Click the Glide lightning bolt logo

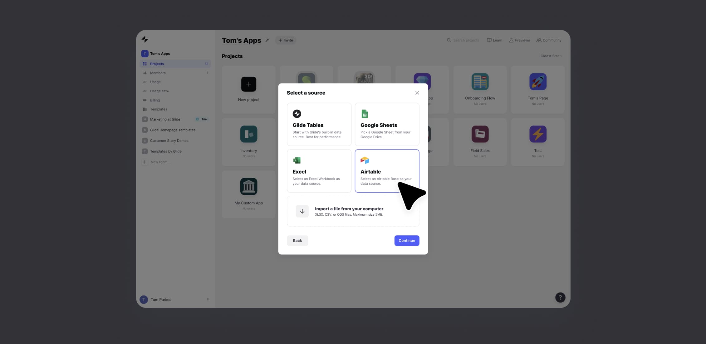click(x=145, y=39)
